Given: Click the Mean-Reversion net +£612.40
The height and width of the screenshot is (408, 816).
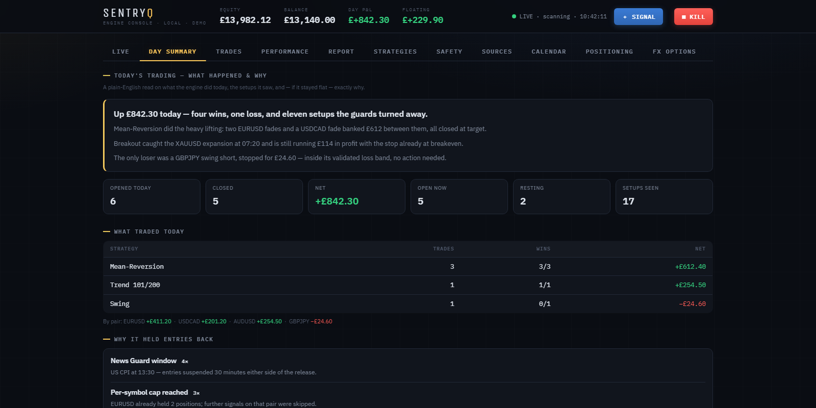Looking at the screenshot, I should coord(690,266).
